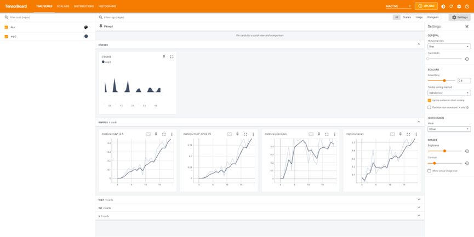
Task: Disable ignore outliers in chart scaling
Action: tap(429, 100)
